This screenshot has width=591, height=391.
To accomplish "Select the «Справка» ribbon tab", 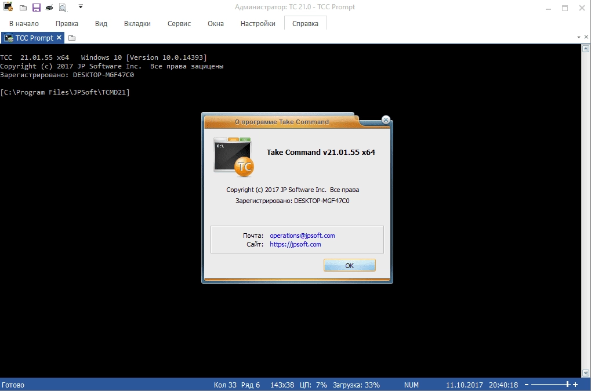I will point(305,23).
